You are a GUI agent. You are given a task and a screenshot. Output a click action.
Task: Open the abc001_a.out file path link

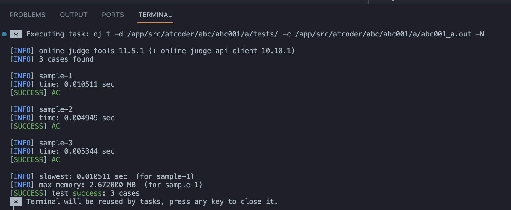383,34
